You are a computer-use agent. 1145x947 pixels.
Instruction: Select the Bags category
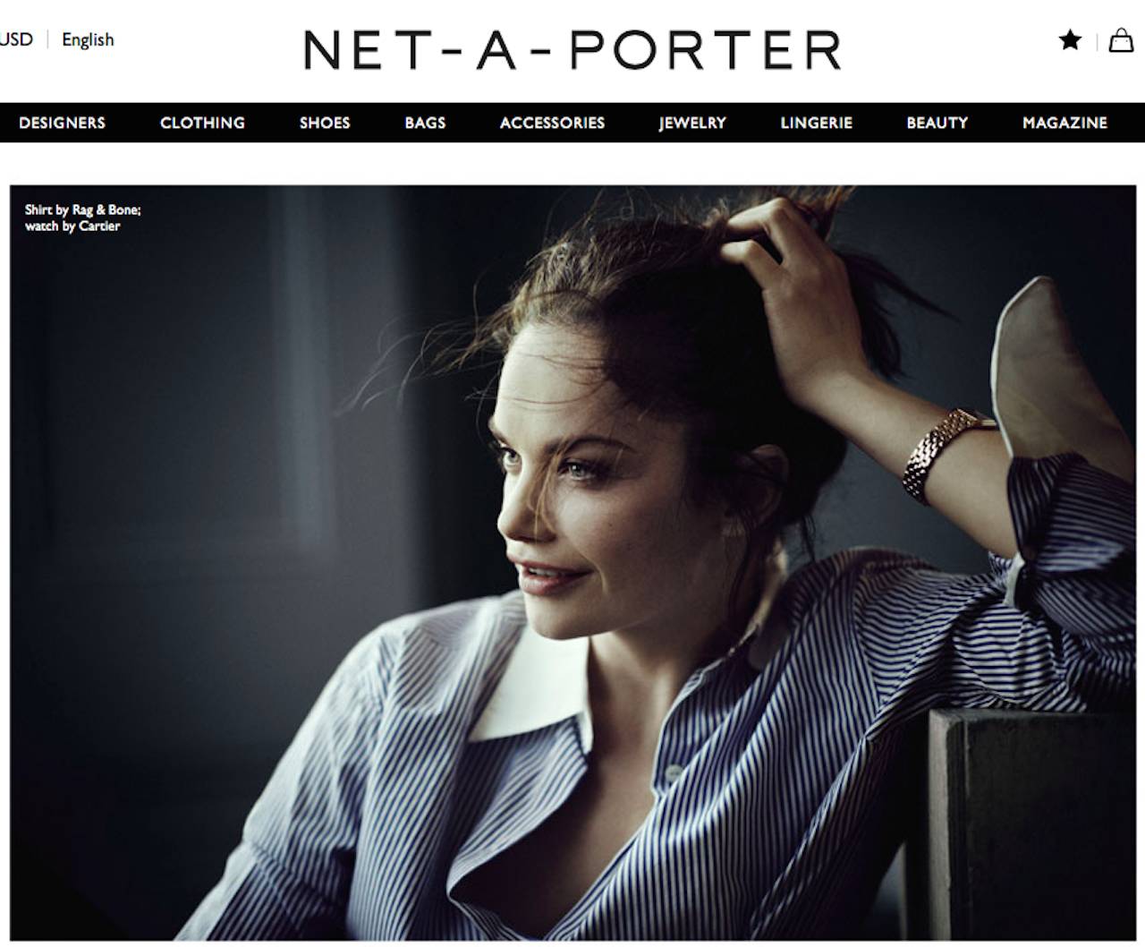click(425, 123)
